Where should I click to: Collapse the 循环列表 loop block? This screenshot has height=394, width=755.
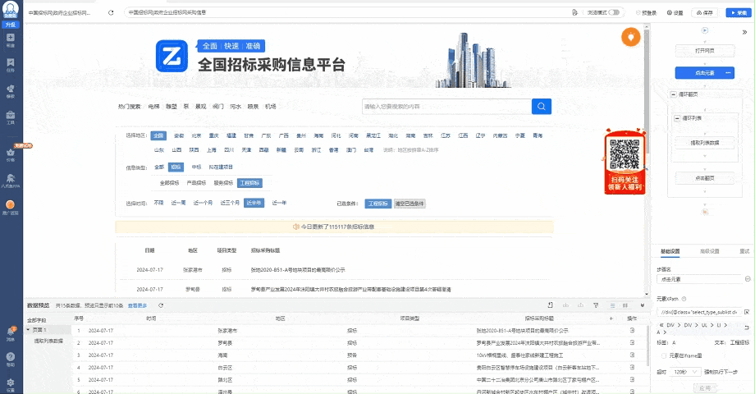tap(677, 118)
